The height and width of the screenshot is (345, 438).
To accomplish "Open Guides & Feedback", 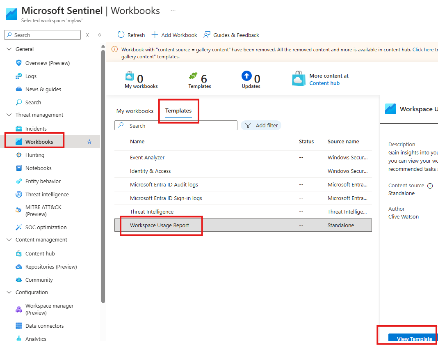I will click(x=231, y=34).
